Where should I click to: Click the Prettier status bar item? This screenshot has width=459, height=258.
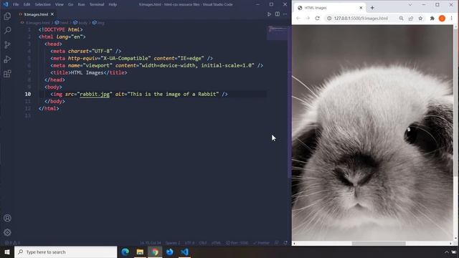point(261,243)
